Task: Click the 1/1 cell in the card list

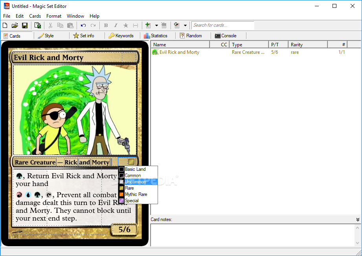Action: point(342,52)
